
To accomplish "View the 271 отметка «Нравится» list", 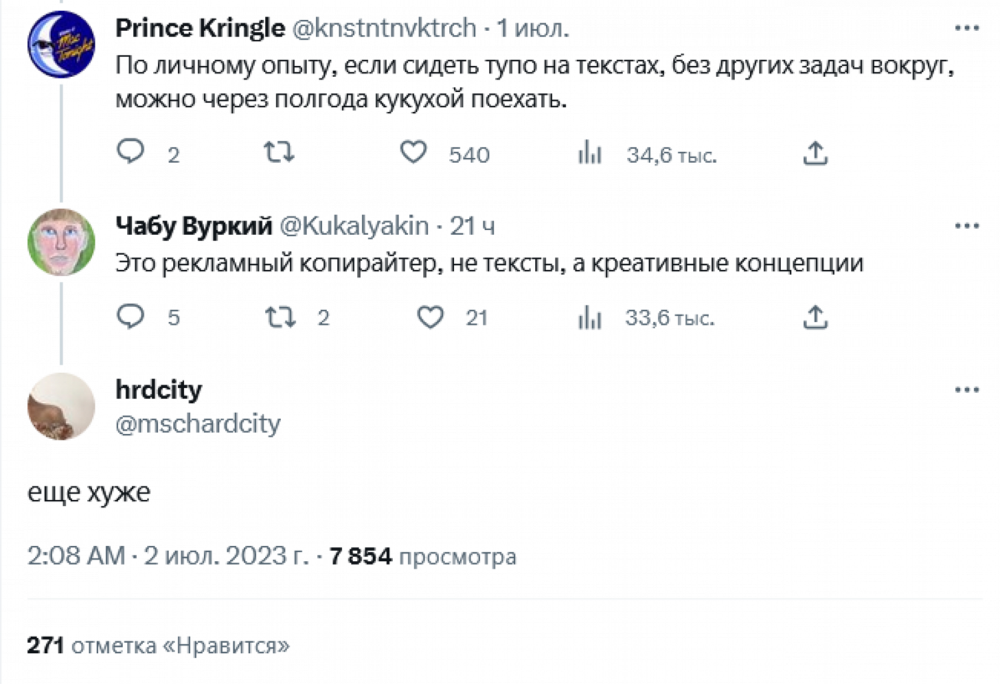I will coord(159,645).
